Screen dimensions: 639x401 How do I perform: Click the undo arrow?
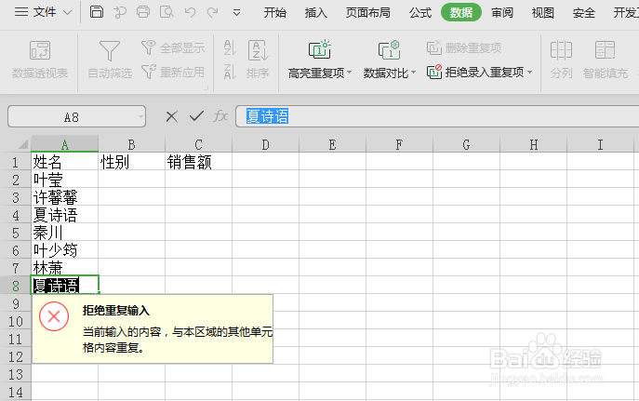(x=190, y=12)
